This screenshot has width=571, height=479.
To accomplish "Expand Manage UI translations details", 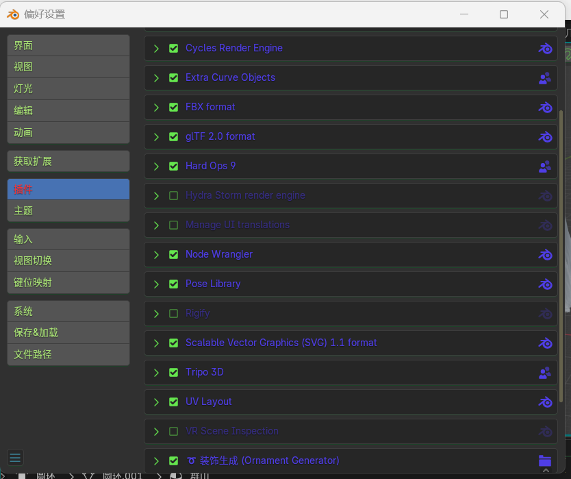I will click(156, 225).
